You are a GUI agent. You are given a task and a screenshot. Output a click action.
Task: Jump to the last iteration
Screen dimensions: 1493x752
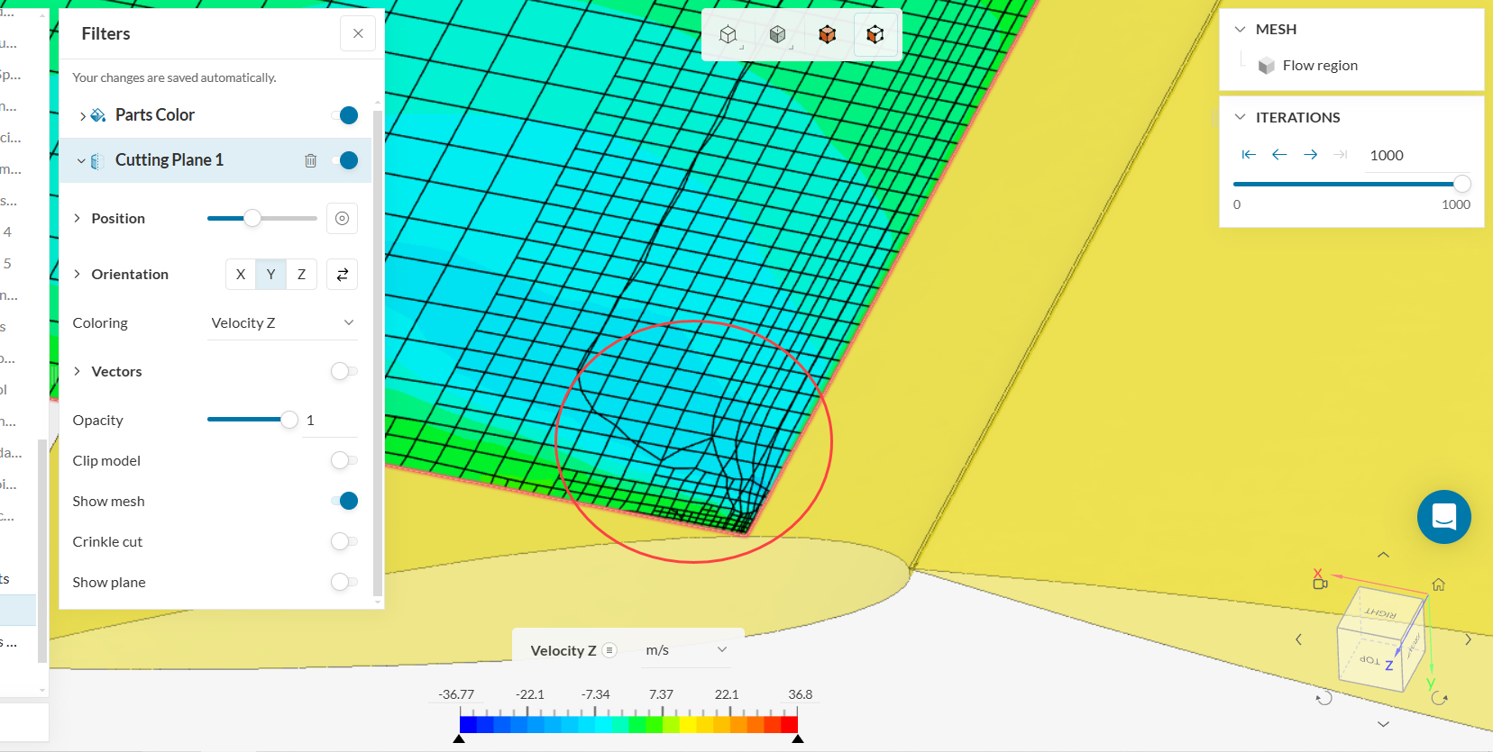coord(1341,155)
